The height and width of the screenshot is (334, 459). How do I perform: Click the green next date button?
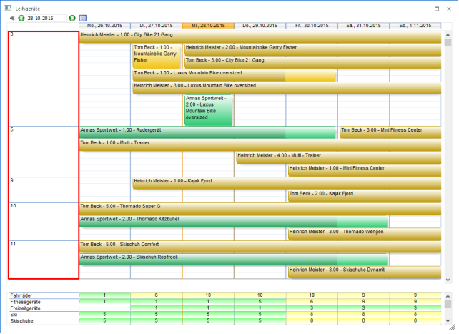[x=72, y=17]
